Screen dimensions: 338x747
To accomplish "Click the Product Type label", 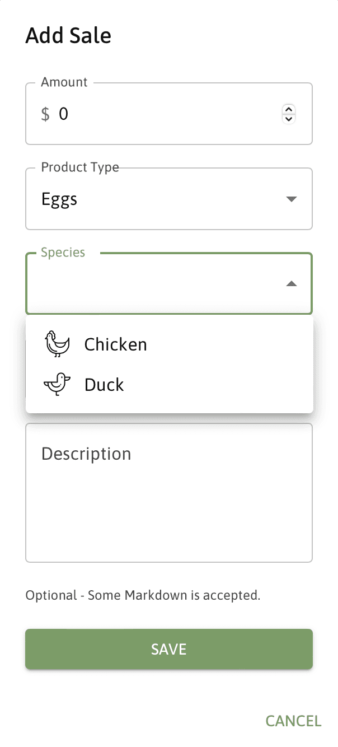I will click(80, 167).
